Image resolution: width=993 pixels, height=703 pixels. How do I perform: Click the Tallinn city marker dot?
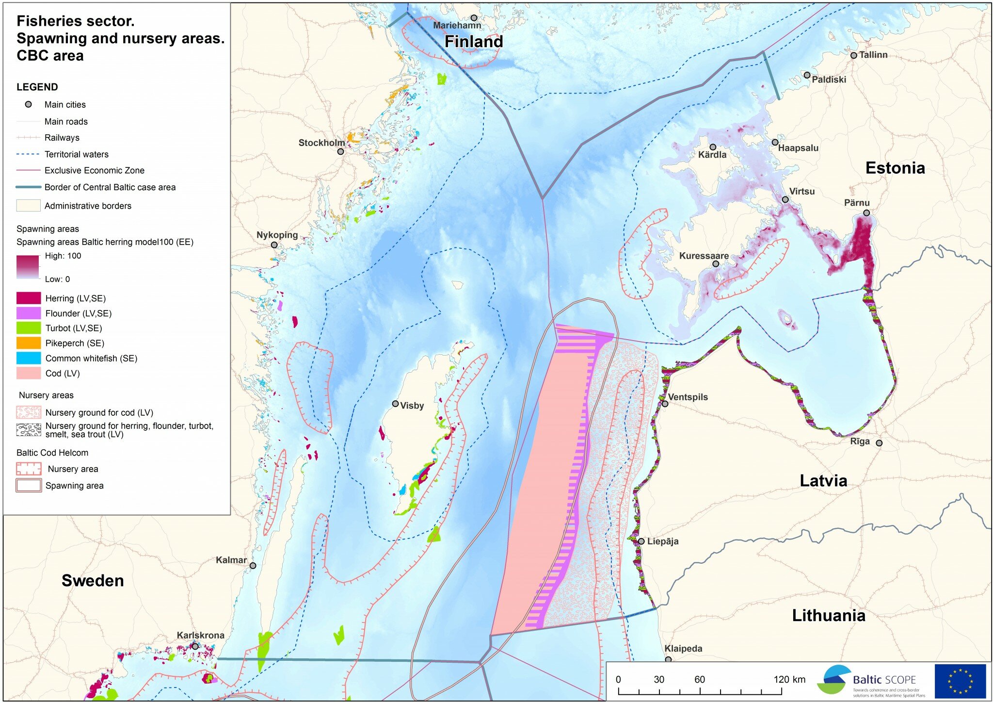tap(853, 55)
